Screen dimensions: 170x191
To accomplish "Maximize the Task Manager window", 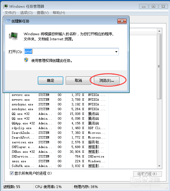I will [x=153, y=7].
